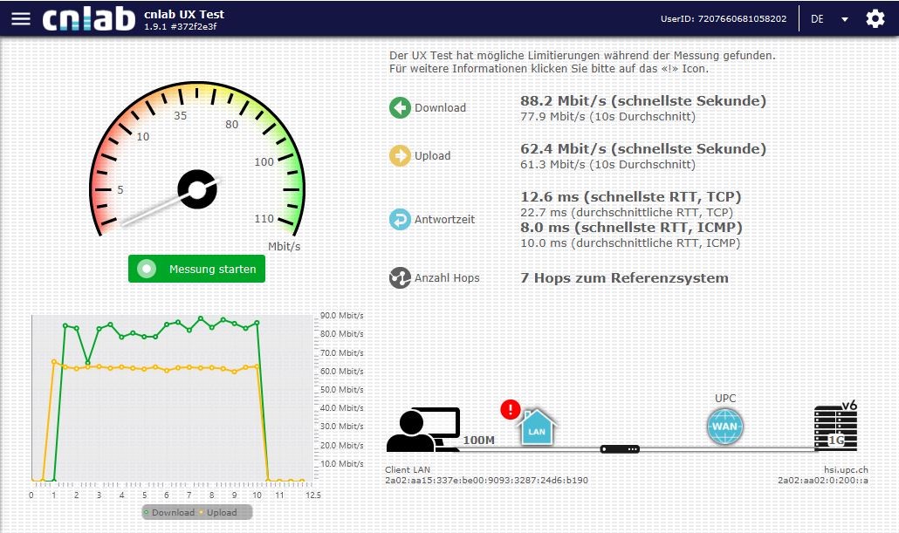899x533 pixels.
Task: Click the green Download arrow icon
Action: [400, 108]
